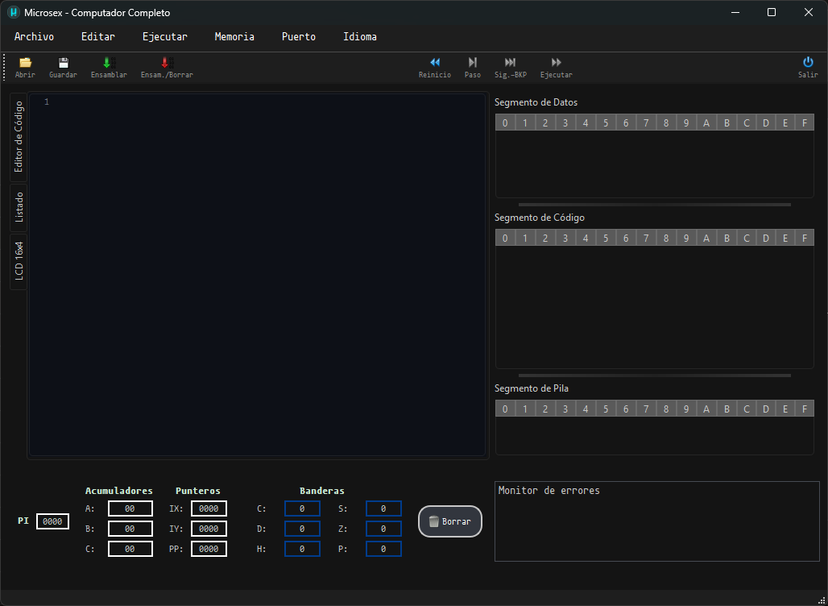Screen dimensions: 828x606
Task: Open the Editar menu
Action: (x=98, y=36)
